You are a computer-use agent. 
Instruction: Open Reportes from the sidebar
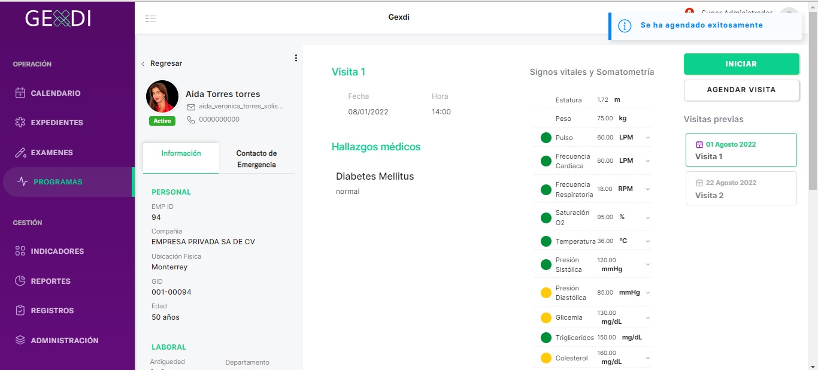click(x=50, y=281)
